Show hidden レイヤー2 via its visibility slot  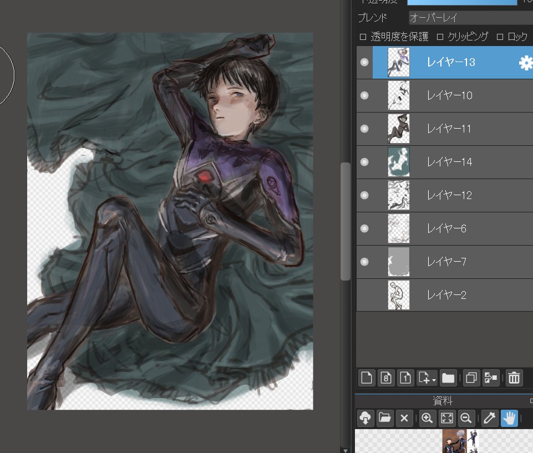click(x=364, y=295)
